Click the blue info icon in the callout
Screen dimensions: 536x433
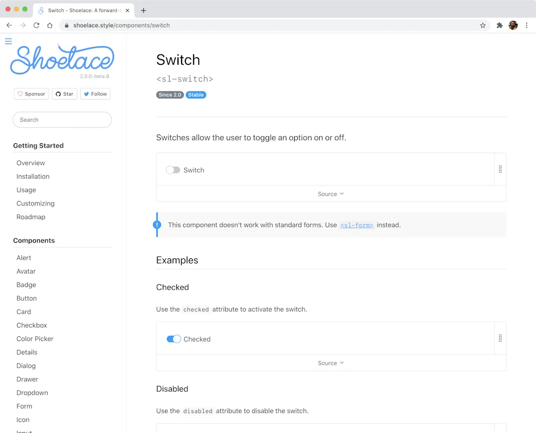click(157, 225)
